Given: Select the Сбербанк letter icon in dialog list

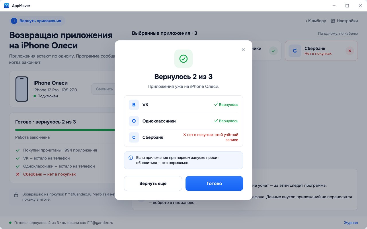Looking at the screenshot, I should click(x=134, y=137).
